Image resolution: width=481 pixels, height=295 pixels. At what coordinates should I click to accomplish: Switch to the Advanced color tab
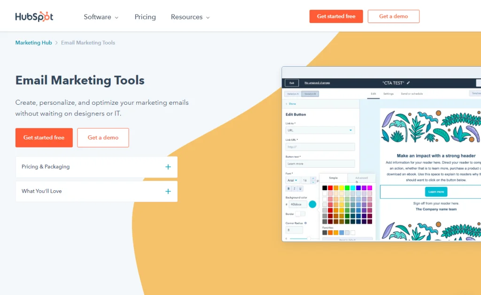361,178
